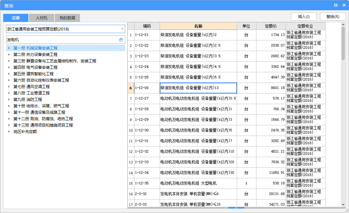The width and height of the screenshot is (349, 213).
Task: Select 第四册 电气设备安装工程 tree item
Action: click(35, 67)
